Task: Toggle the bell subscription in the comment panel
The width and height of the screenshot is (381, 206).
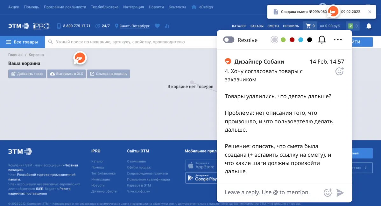Action: pyautogui.click(x=321, y=40)
